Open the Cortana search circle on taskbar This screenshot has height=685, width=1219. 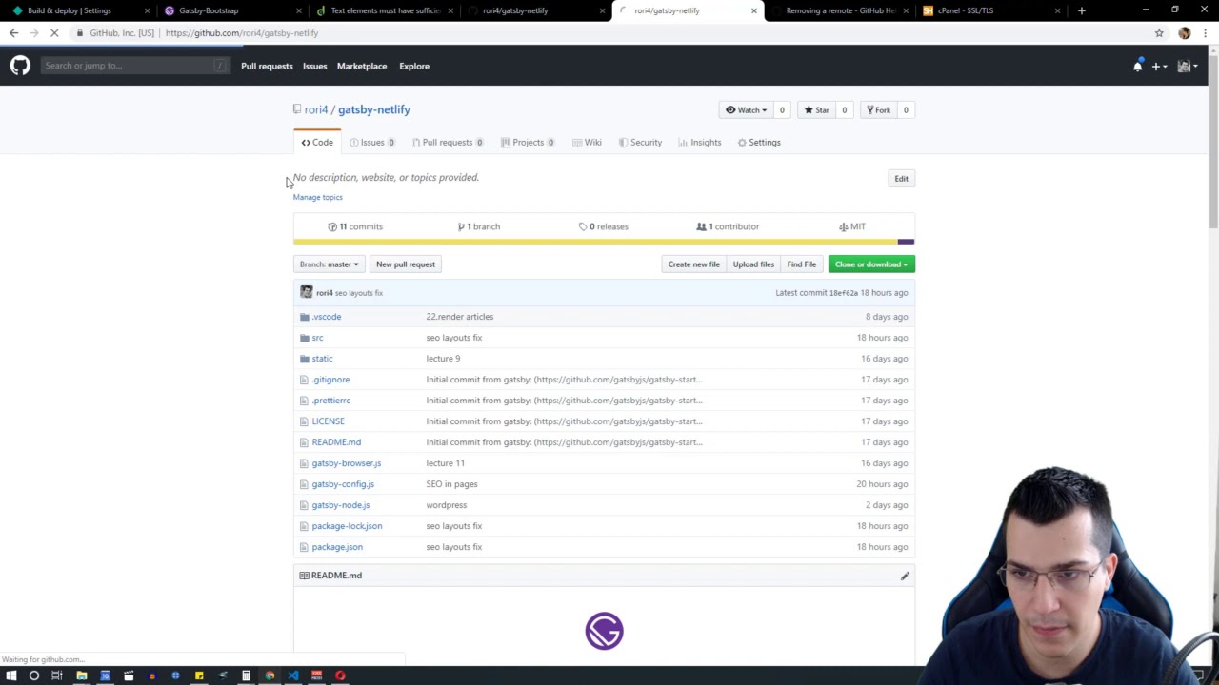tap(33, 675)
